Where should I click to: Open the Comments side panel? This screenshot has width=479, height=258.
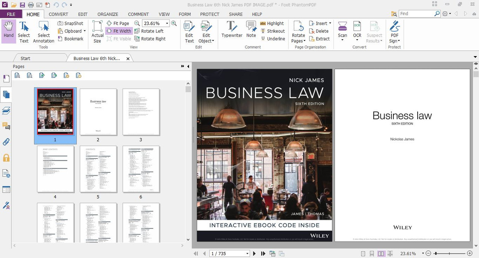pyautogui.click(x=6, y=126)
